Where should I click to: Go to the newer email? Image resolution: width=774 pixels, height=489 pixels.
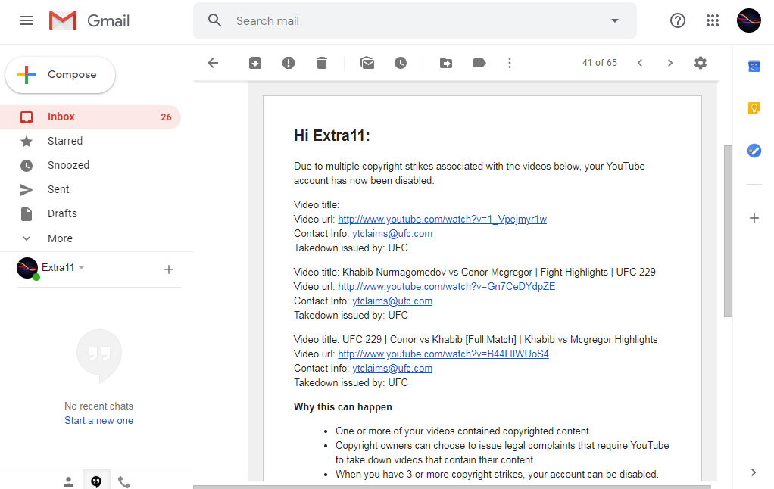click(640, 63)
